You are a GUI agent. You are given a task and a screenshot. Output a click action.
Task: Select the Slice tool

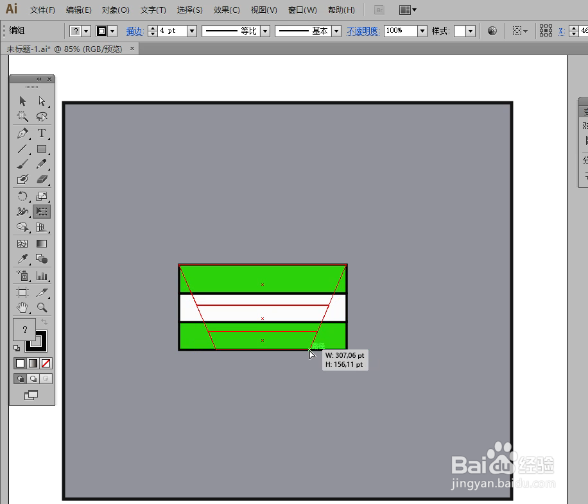(42, 292)
